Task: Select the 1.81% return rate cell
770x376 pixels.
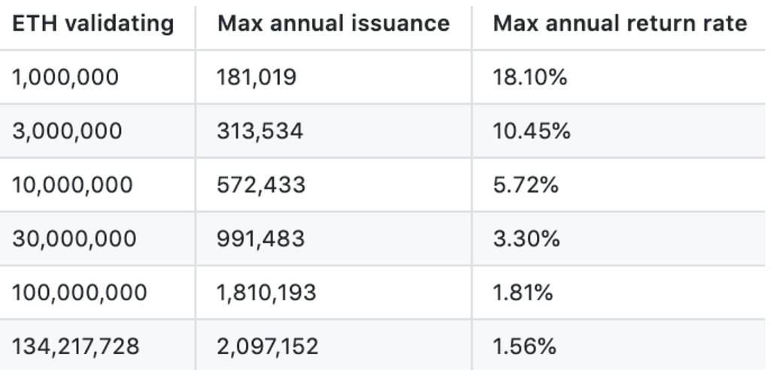Action: pyautogui.click(x=523, y=293)
